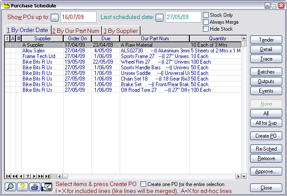This screenshot has height=196, width=287.
Task: Open date picker for Last scheduled date
Action: pos(160,17)
